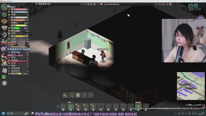The image size is (206, 116).
Task: Open Windows Start menu
Action: [x=4, y=113]
